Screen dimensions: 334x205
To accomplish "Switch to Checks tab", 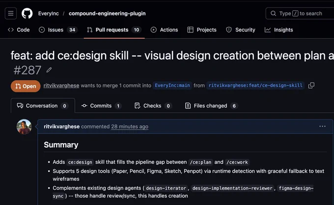I will click(x=153, y=106).
